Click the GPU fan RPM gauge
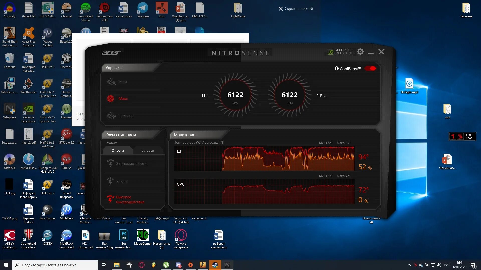Image resolution: width=481 pixels, height=270 pixels. coord(289,95)
